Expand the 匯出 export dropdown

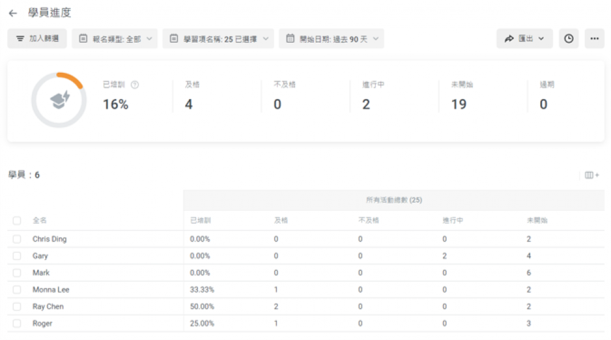pos(524,39)
